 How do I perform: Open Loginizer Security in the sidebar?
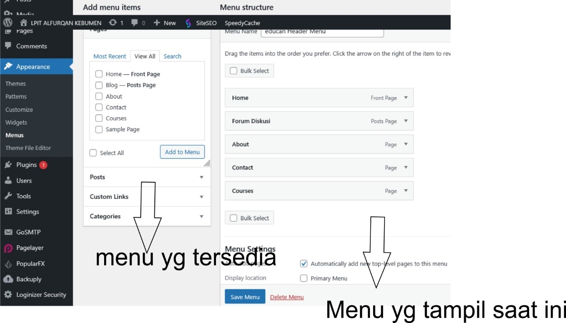(41, 295)
